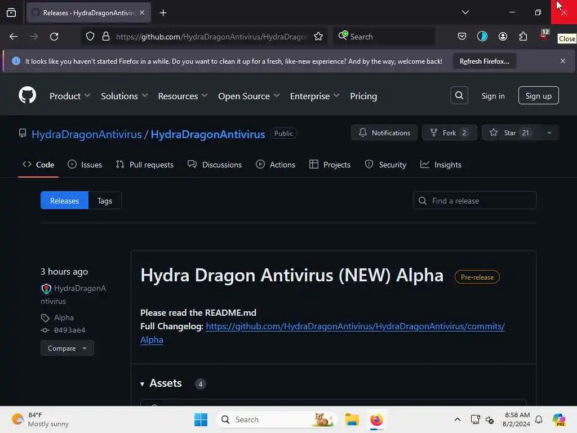Close the Releases browser tab
This screenshot has height=433, width=577.
(x=142, y=12)
